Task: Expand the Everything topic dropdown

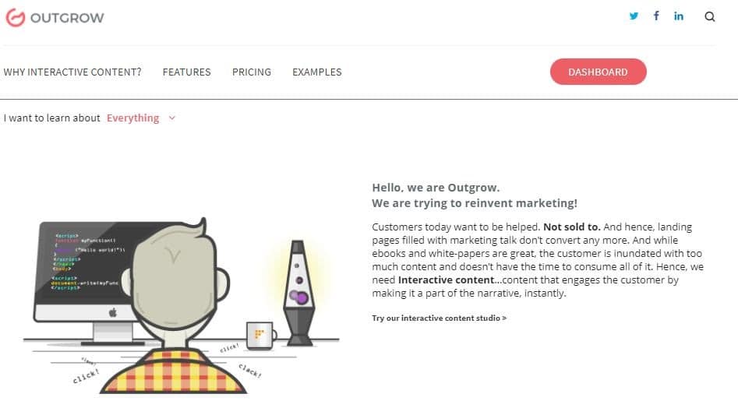Action: (x=132, y=118)
